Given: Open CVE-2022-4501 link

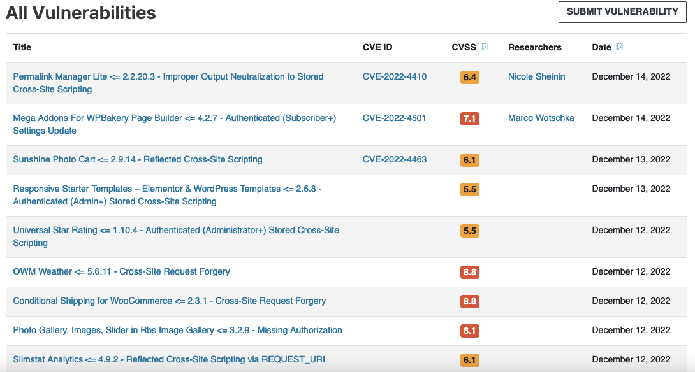Looking at the screenshot, I should point(394,118).
